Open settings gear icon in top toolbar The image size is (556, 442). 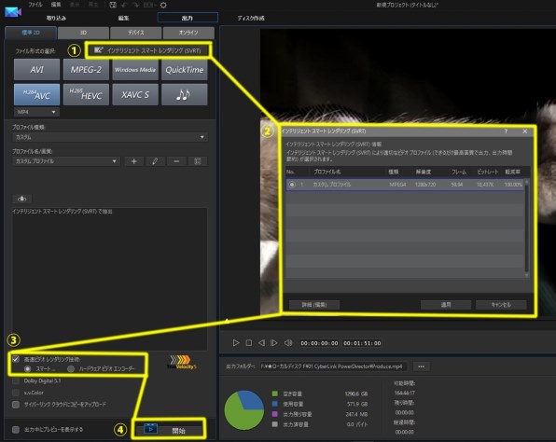163,5
